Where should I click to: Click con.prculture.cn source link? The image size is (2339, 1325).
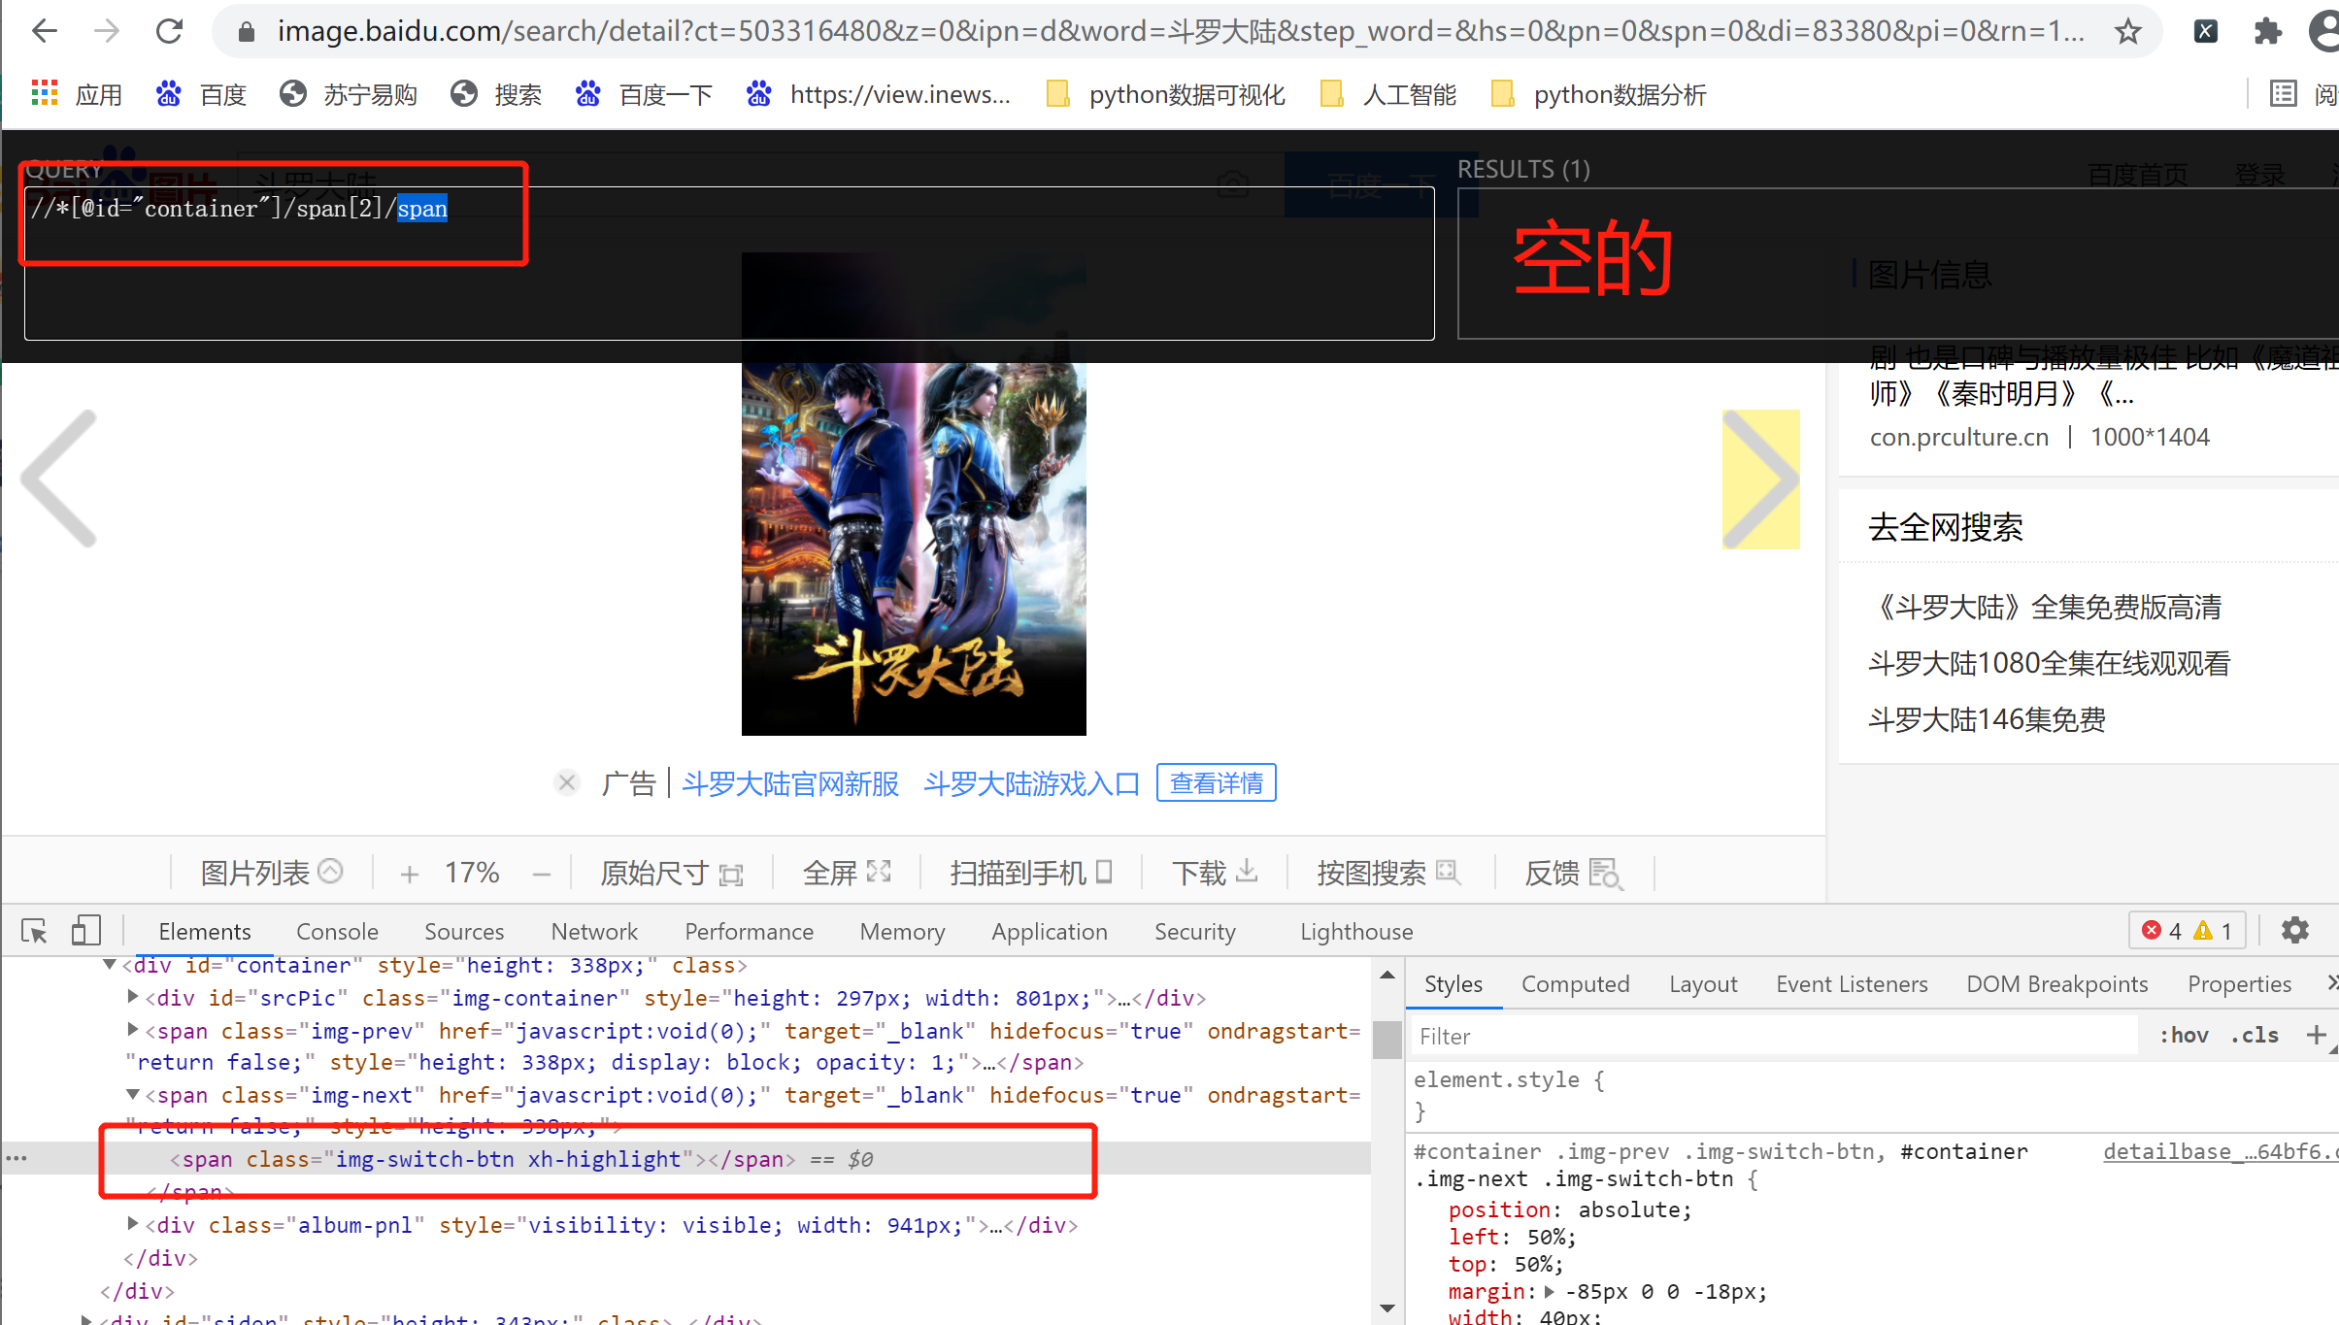click(x=1958, y=437)
